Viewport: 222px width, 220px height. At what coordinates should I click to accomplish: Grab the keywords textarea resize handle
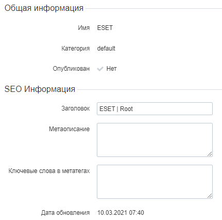click(210, 196)
